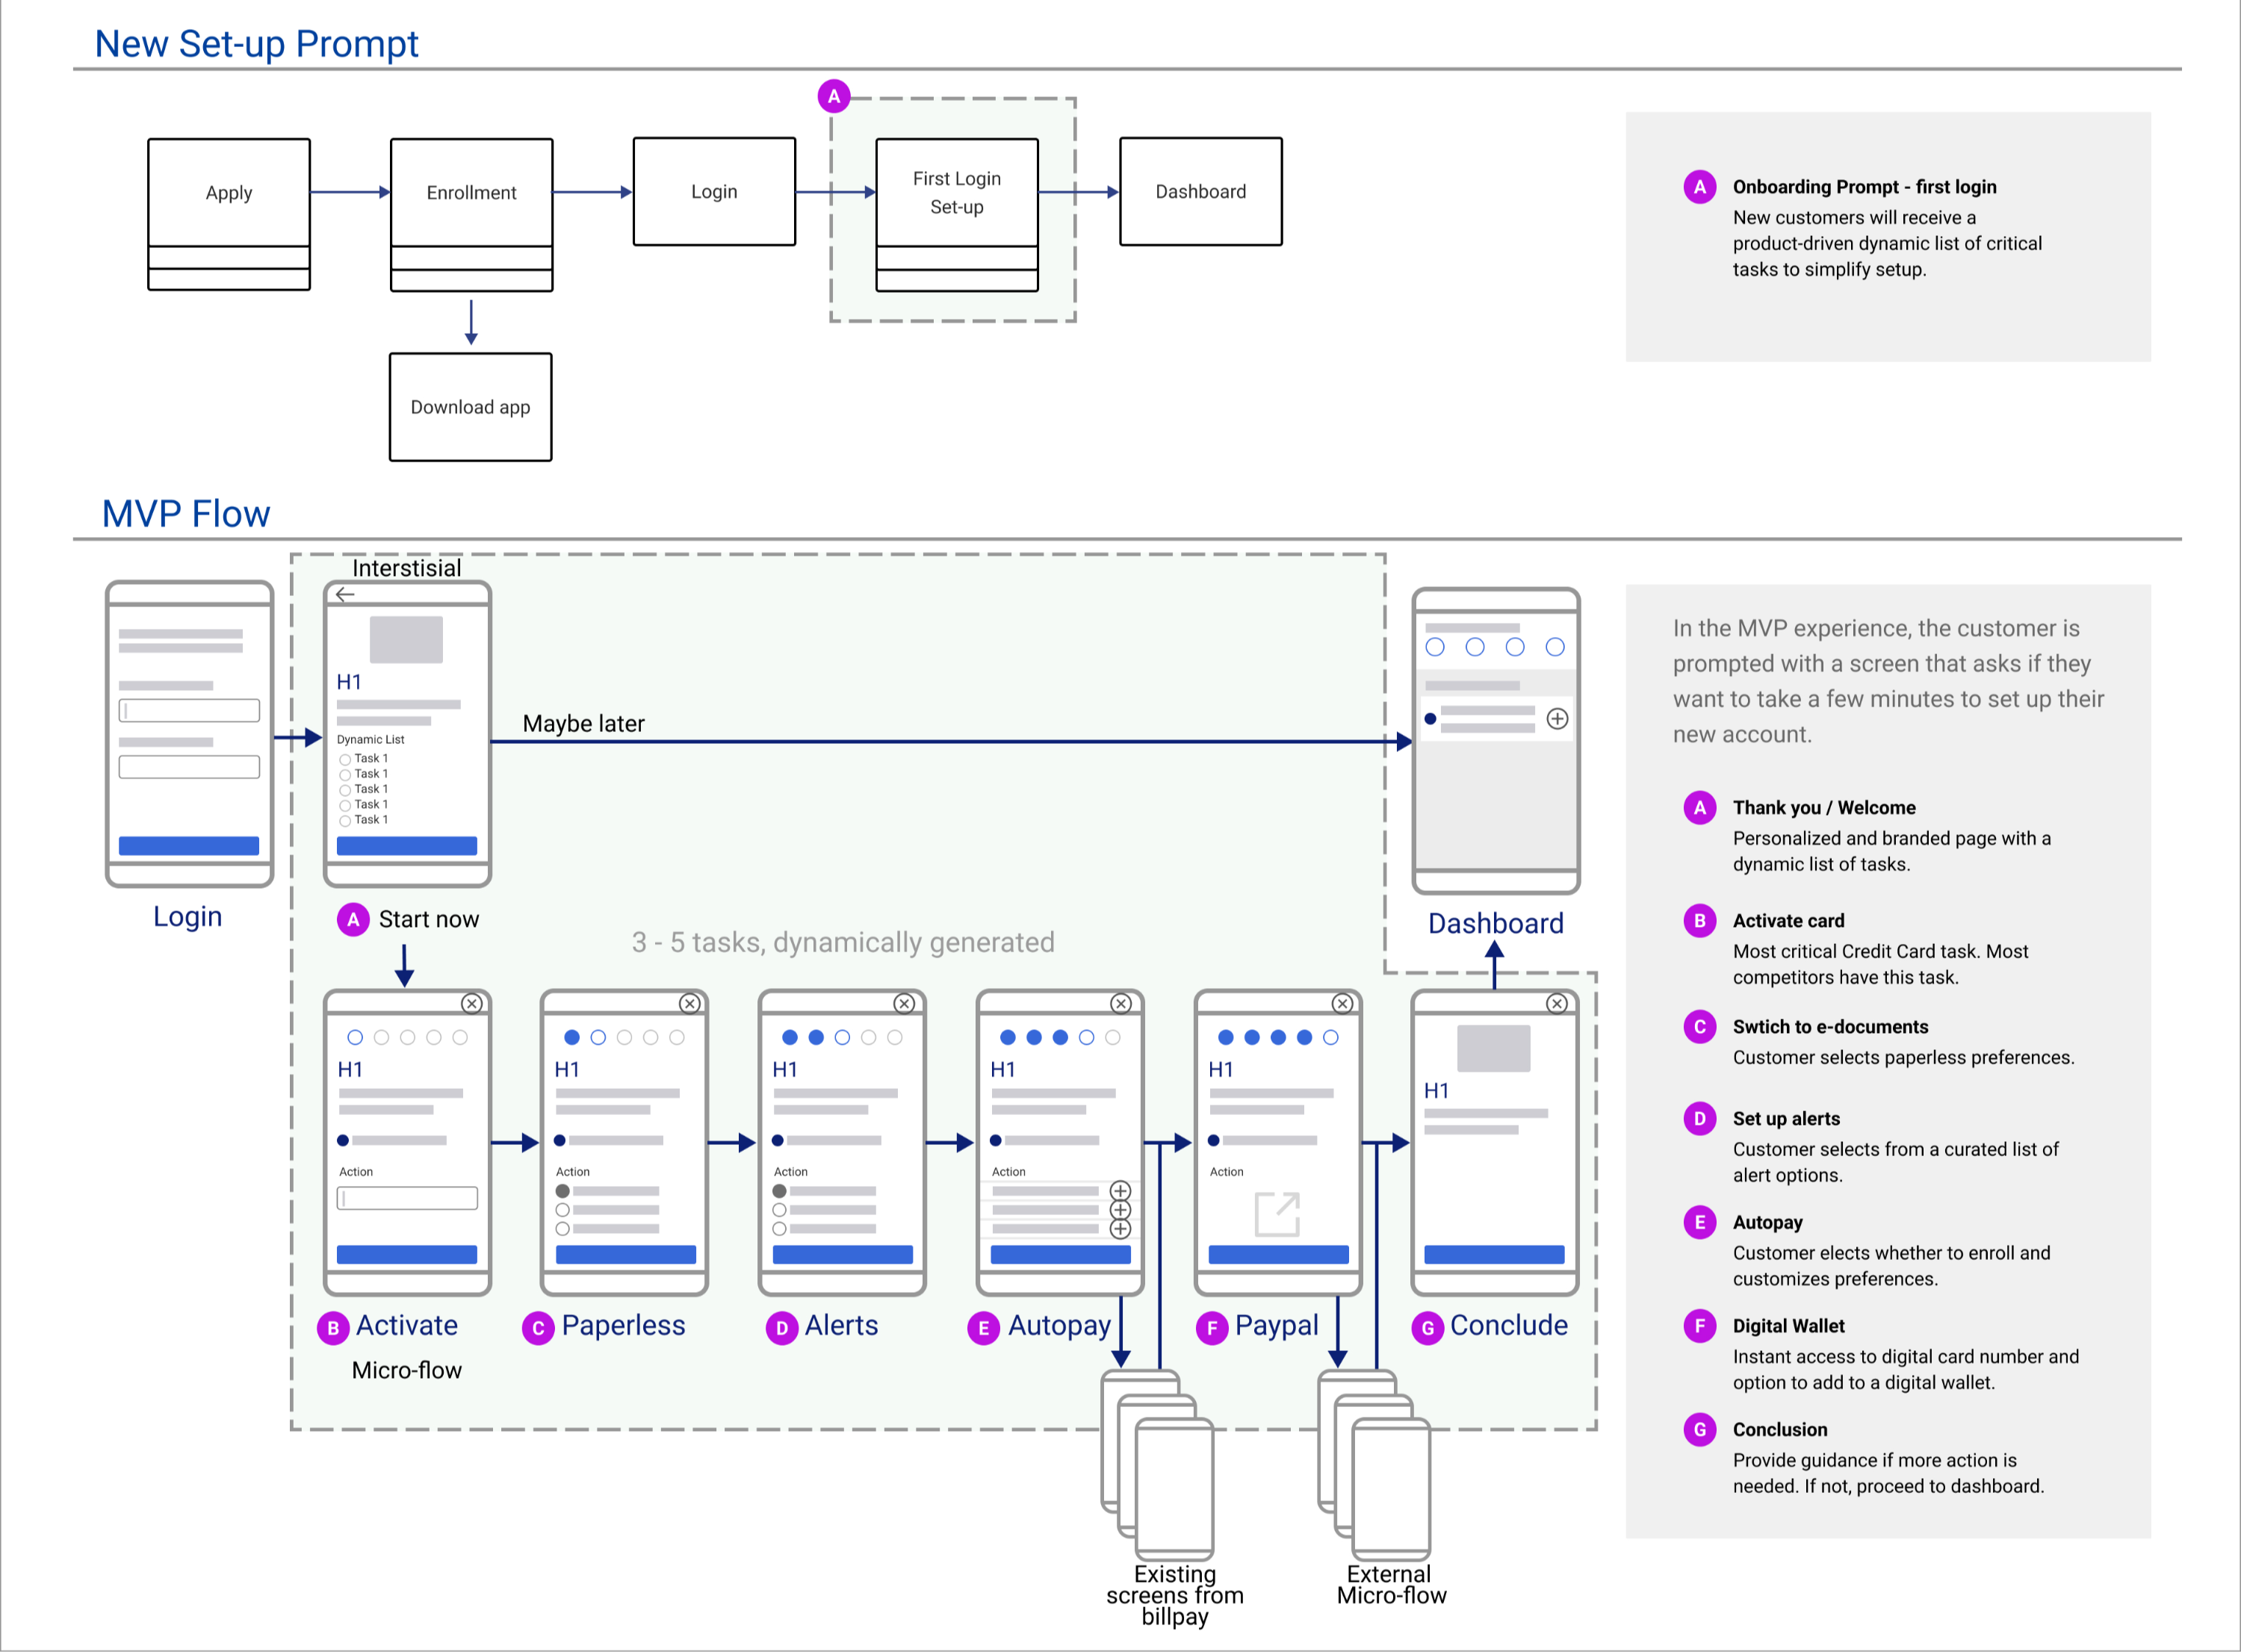Select the first Task 1 radio in the Dynamic List
Image resolution: width=2241 pixels, height=1652 pixels.
pos(345,760)
